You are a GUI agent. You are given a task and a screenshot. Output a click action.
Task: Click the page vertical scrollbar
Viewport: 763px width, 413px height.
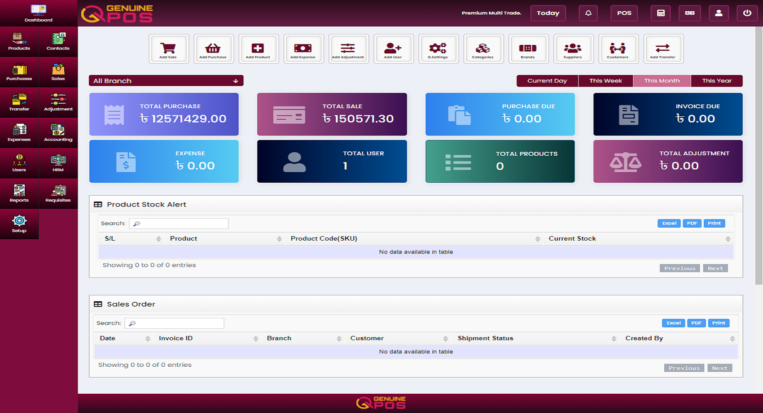(x=759, y=155)
